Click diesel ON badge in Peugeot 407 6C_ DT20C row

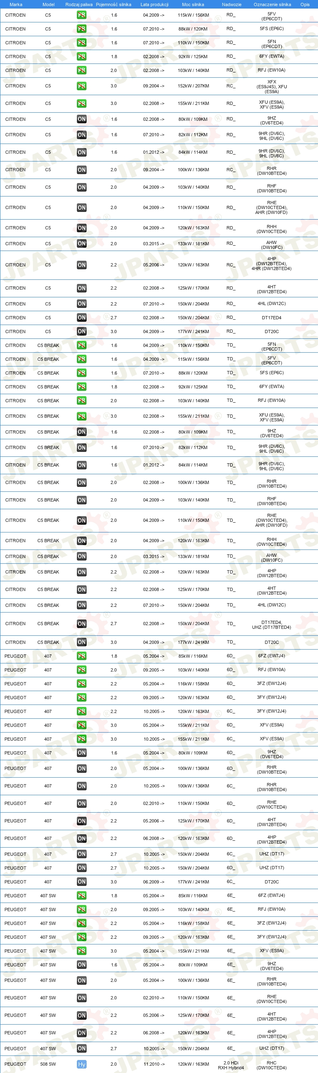[82, 882]
